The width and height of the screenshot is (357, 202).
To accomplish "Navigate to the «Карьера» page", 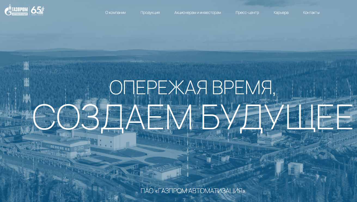I will click(x=281, y=12).
